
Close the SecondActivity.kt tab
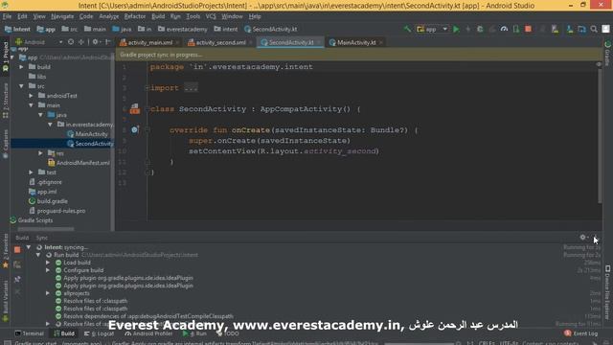coord(319,42)
